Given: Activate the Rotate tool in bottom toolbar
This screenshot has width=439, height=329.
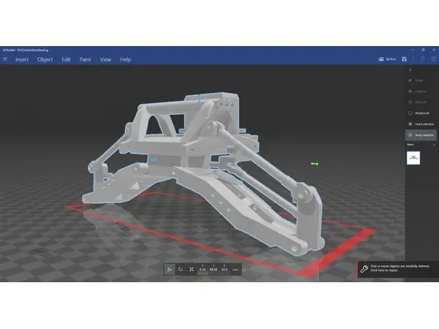Looking at the screenshot, I should tap(181, 269).
